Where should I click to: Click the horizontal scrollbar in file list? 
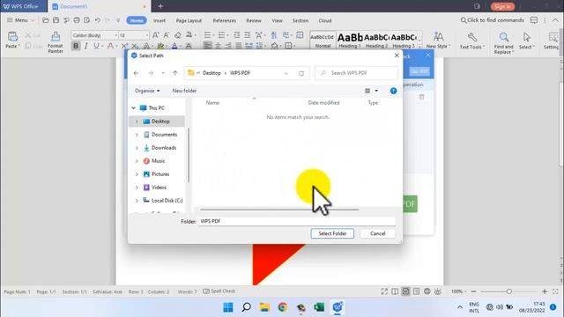click(x=279, y=210)
